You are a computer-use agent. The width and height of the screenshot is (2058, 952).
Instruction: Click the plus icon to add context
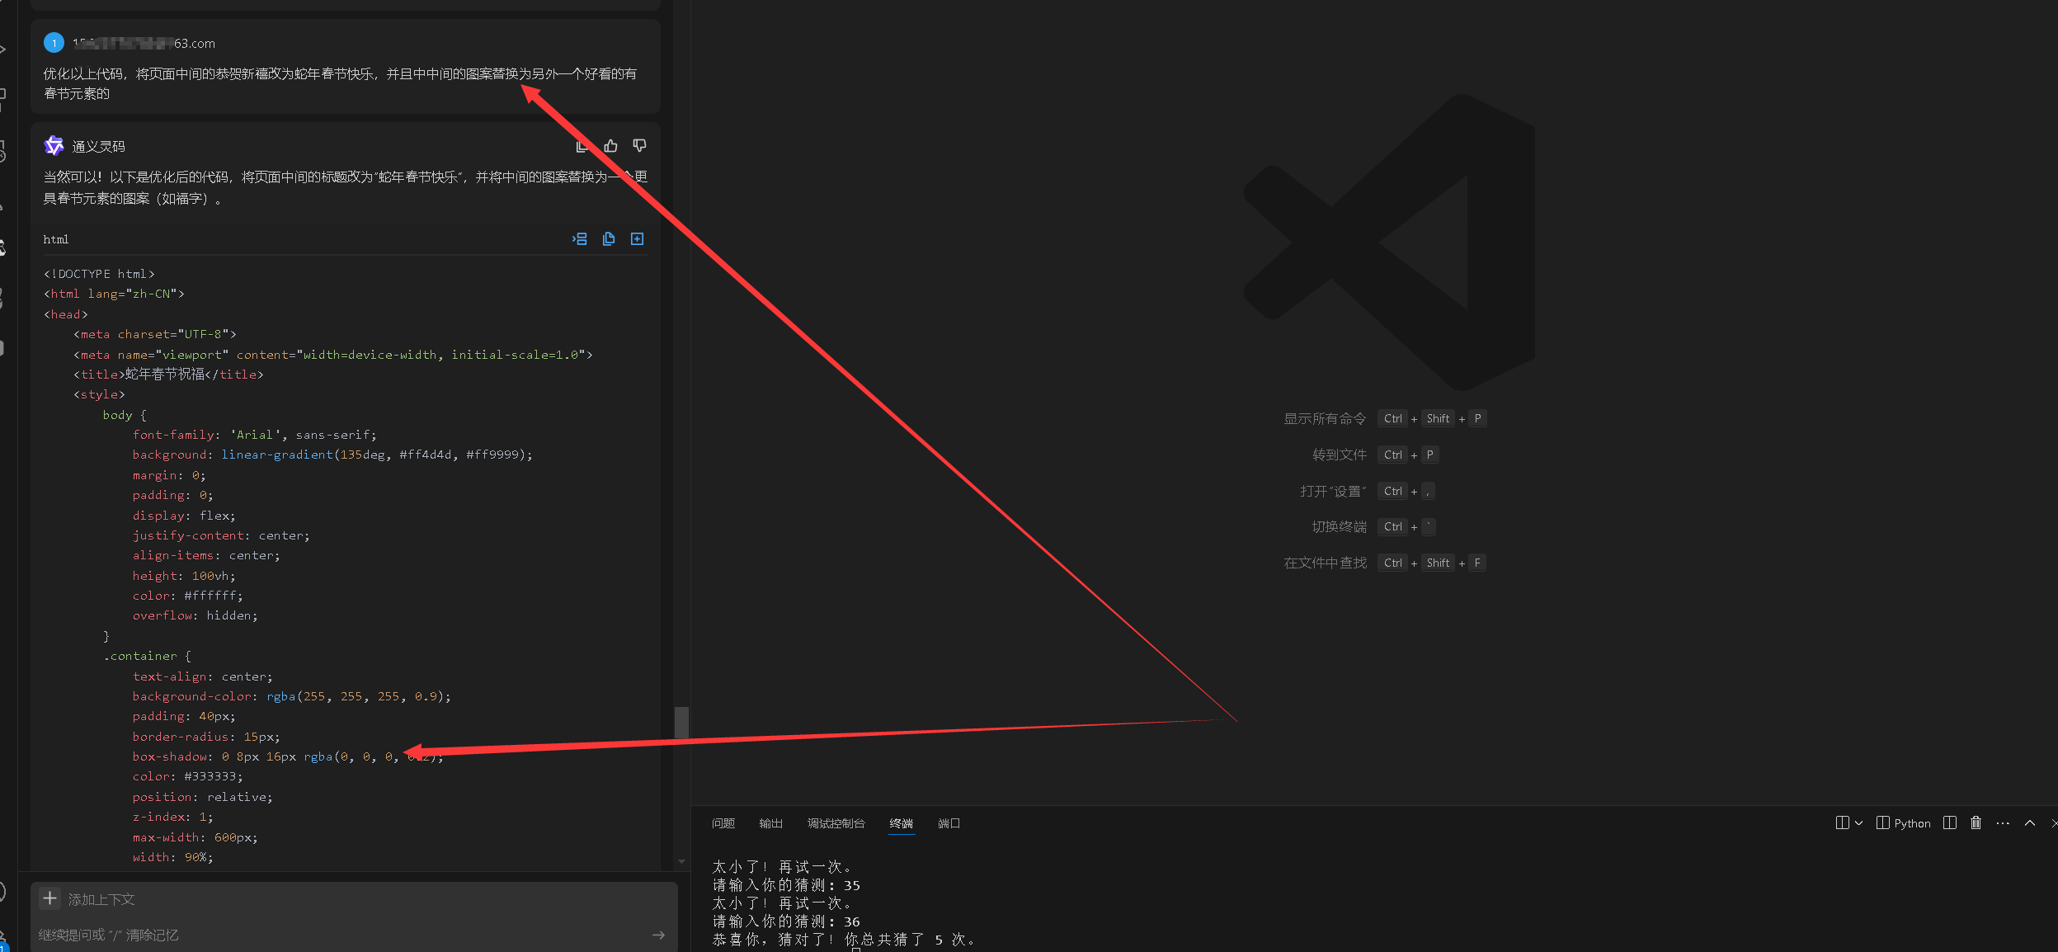point(50,898)
